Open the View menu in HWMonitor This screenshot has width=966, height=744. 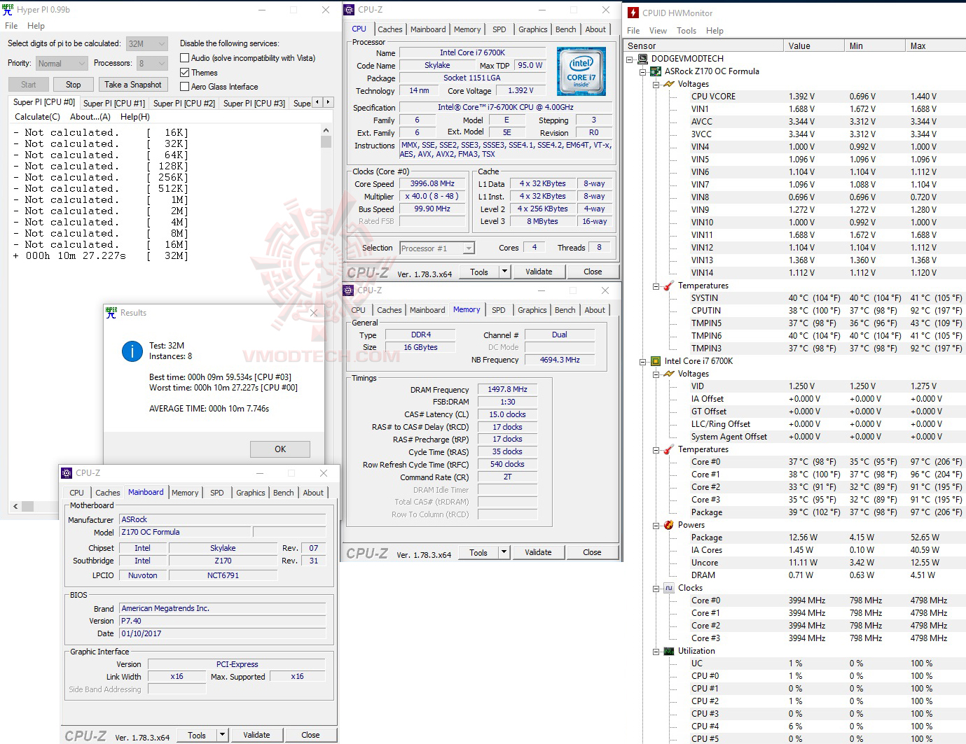pyautogui.click(x=658, y=30)
